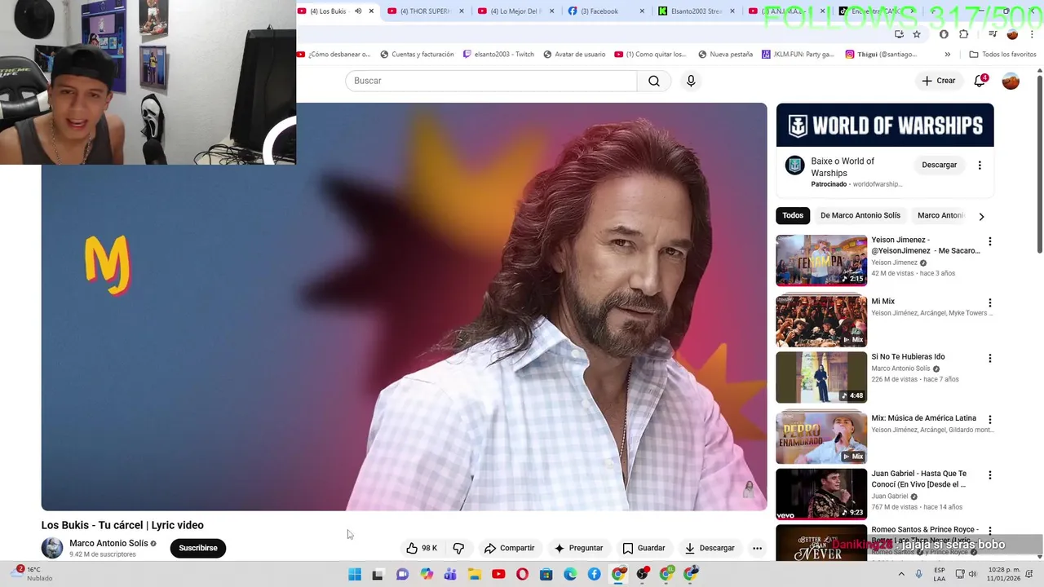Viewport: 1044px width, 587px height.
Task: Start voice search with the microphone icon
Action: click(691, 81)
